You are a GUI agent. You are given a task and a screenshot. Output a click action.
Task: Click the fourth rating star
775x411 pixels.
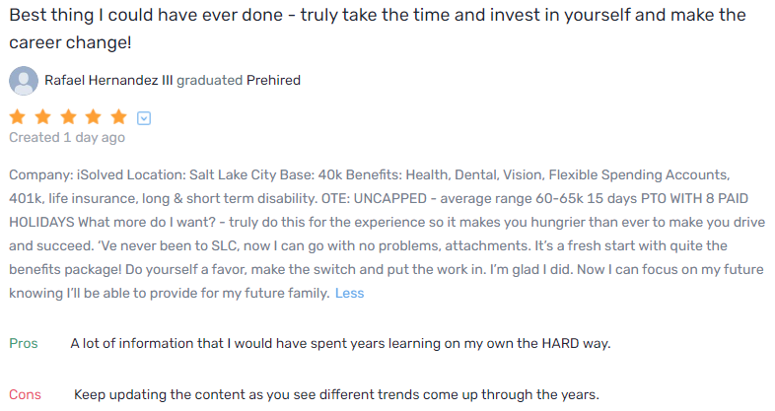(95, 117)
